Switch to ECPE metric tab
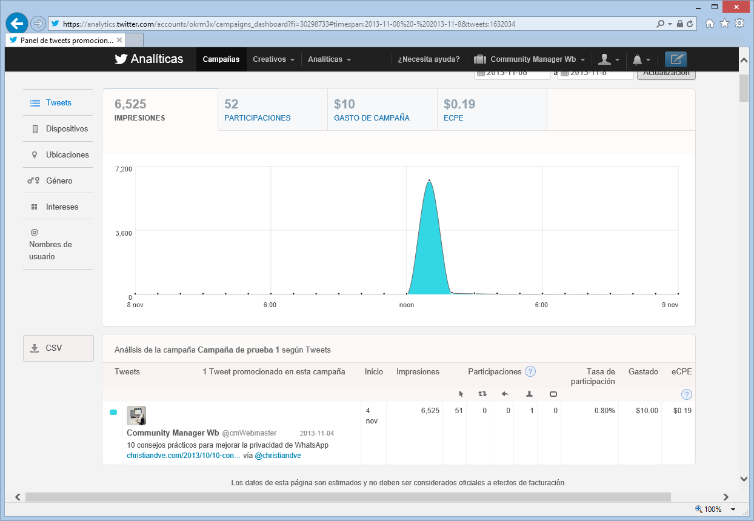Viewport: 754px width, 521px height. pos(492,110)
